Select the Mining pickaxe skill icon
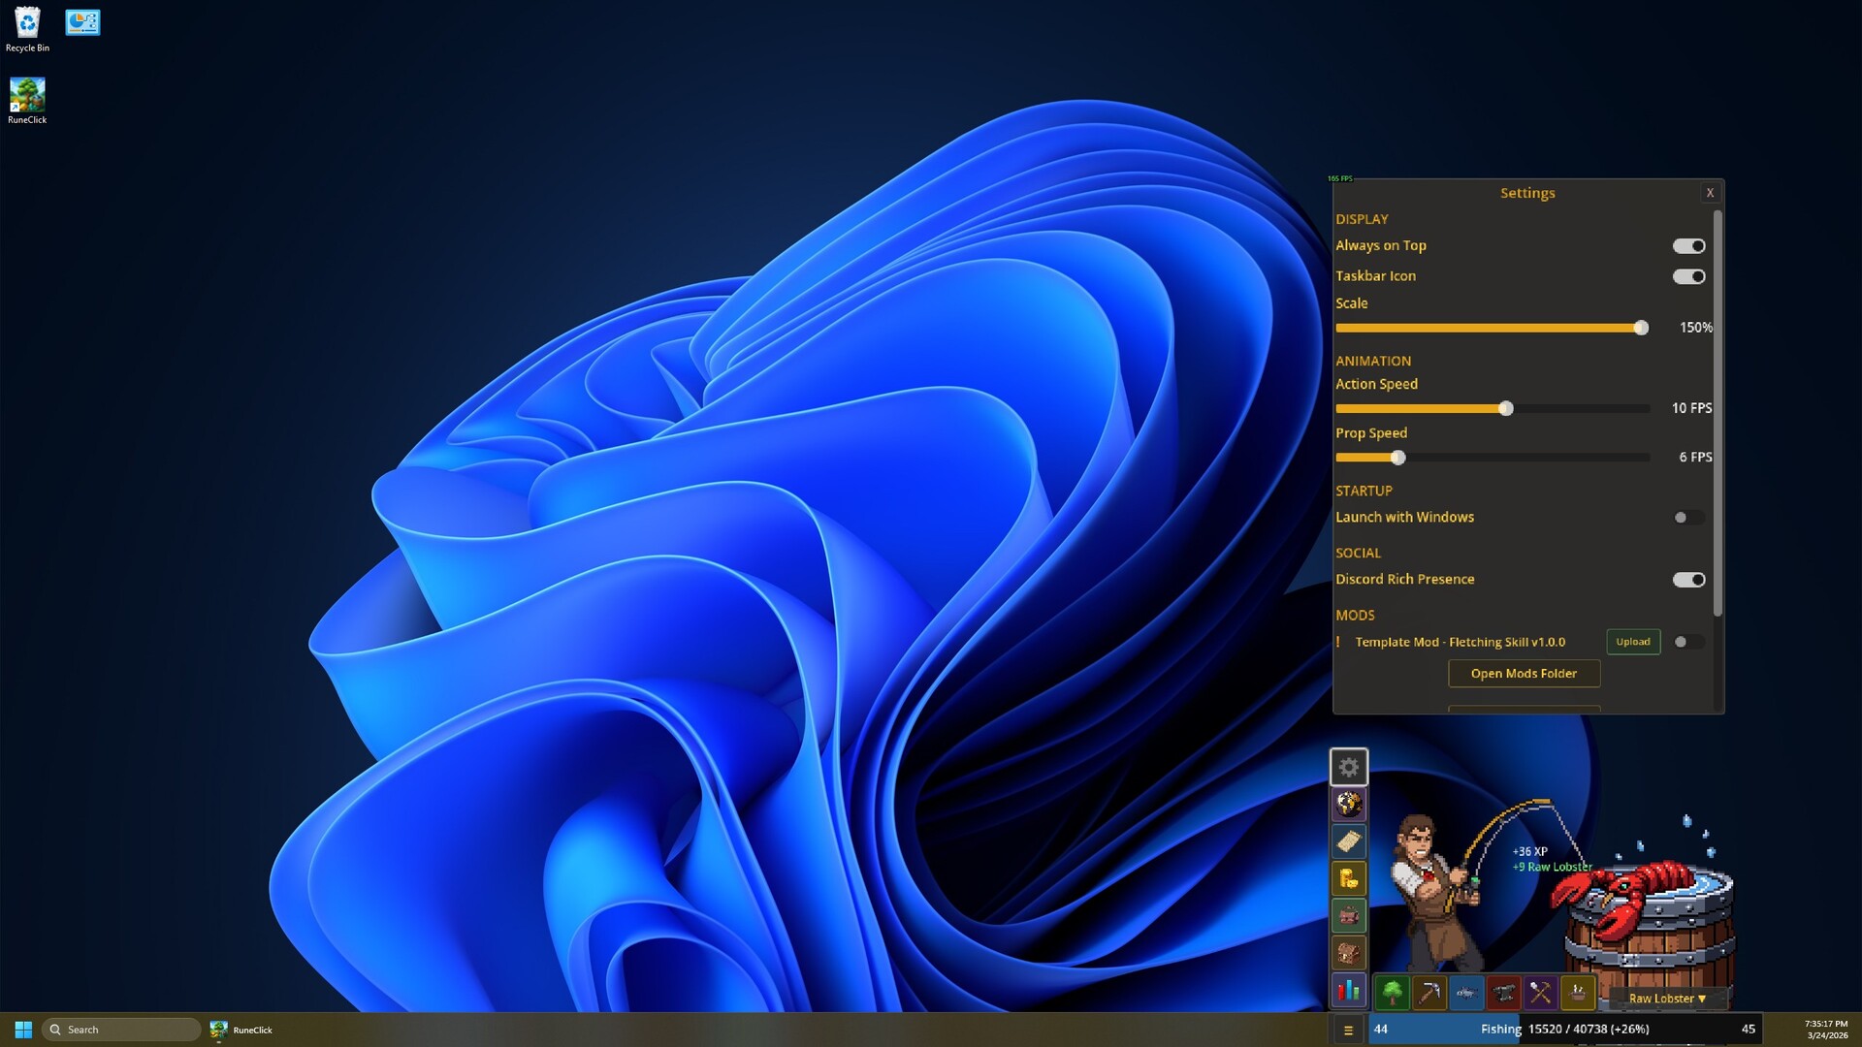Viewport: 1862px width, 1047px height. (x=1429, y=993)
